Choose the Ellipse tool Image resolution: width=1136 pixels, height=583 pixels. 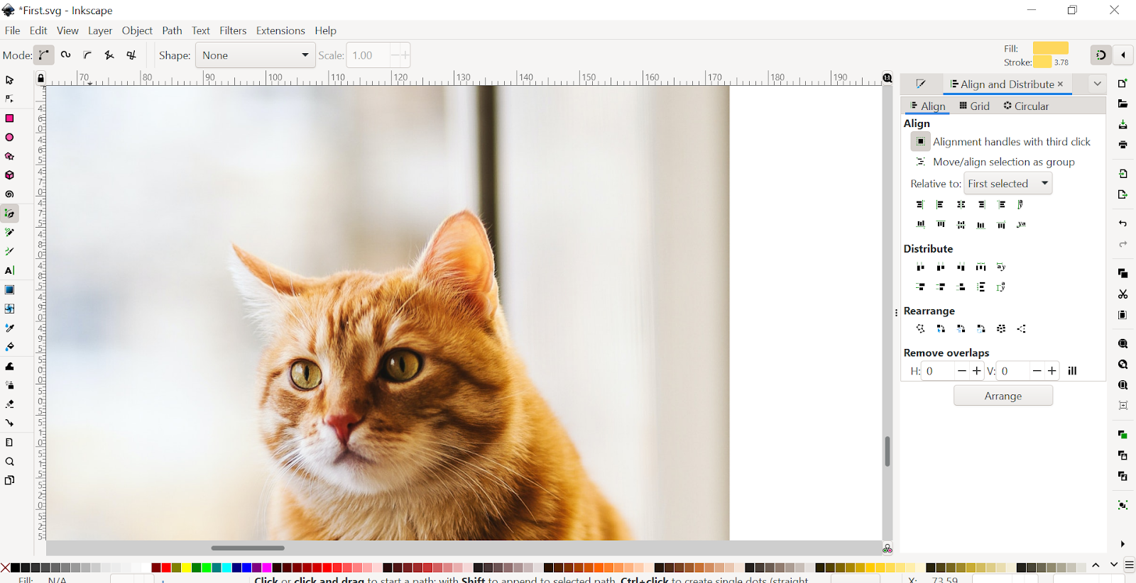[10, 138]
